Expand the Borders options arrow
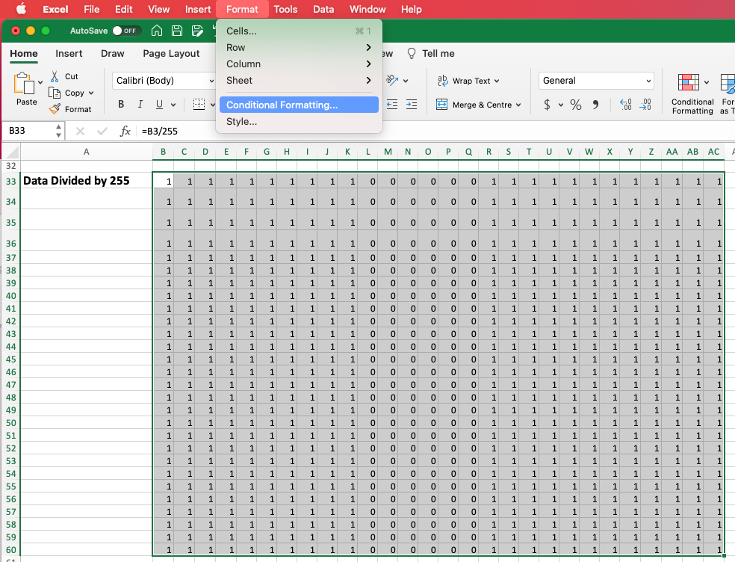The image size is (735, 562). point(212,105)
